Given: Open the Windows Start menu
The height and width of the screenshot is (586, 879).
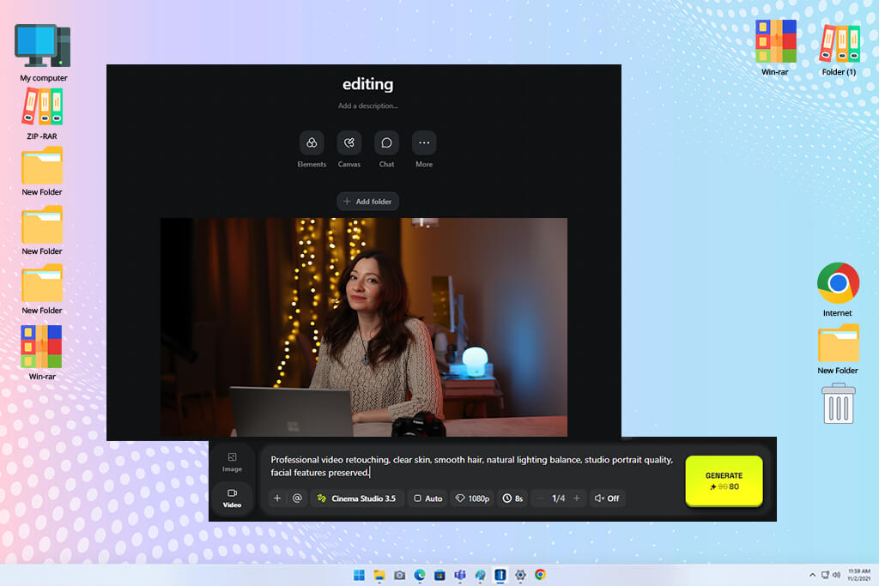Looking at the screenshot, I should point(359,575).
